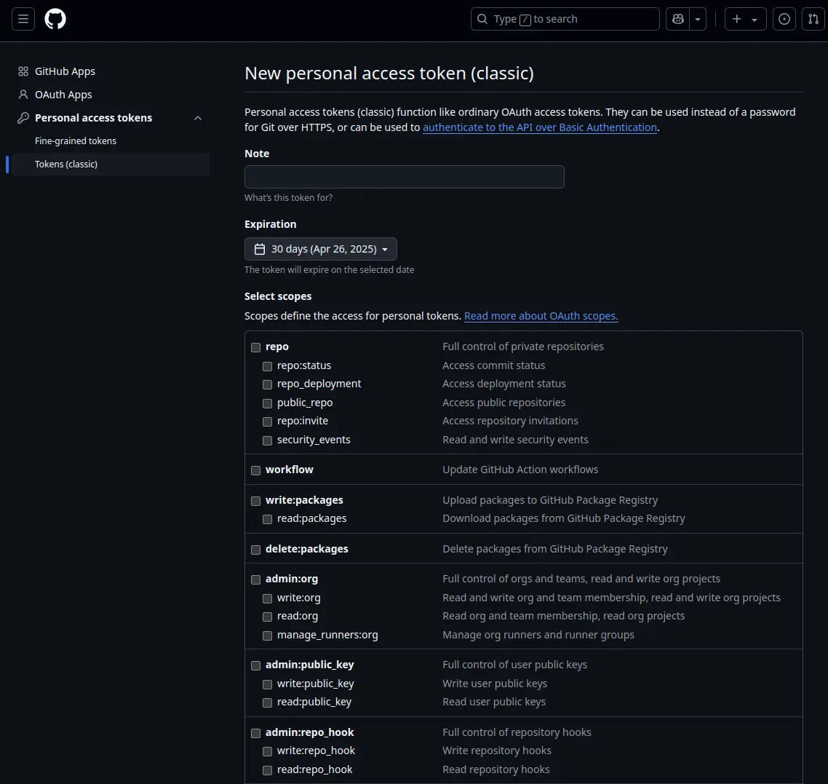The width and height of the screenshot is (828, 784).
Task: Click 'The token will expire on the selected date'
Action: [x=329, y=269]
